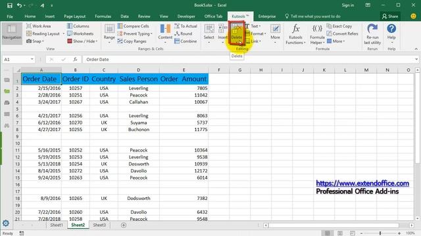Open Kutools Functions
The height and width of the screenshot is (236, 421).
point(295,34)
